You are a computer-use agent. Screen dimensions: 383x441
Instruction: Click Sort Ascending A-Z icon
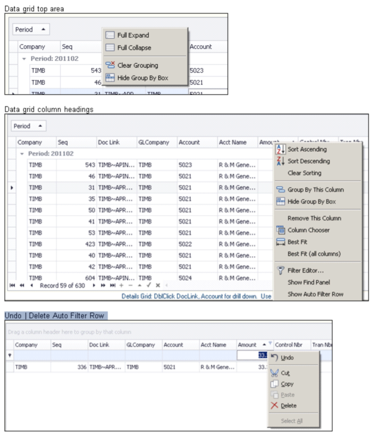(280, 149)
